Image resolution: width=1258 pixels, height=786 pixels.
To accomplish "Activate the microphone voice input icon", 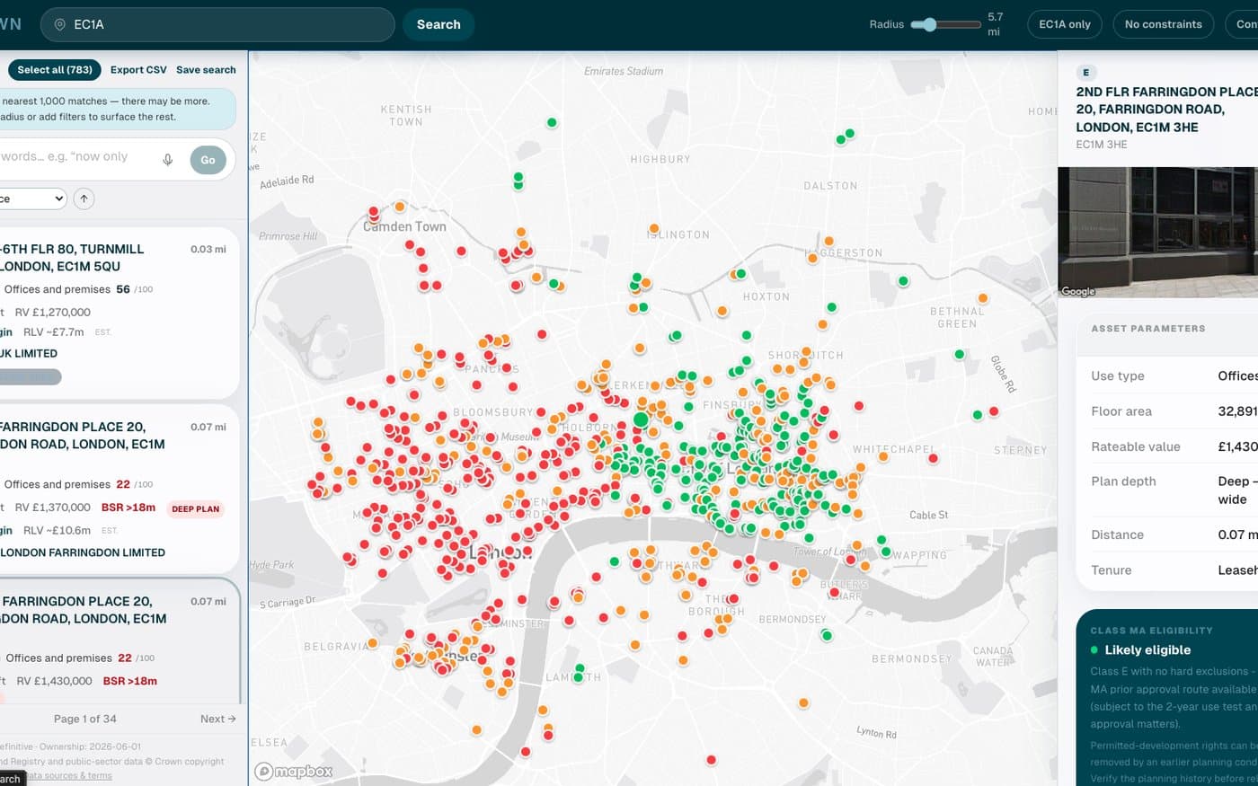I will point(167,160).
